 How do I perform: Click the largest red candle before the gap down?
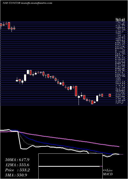[9, 26]
